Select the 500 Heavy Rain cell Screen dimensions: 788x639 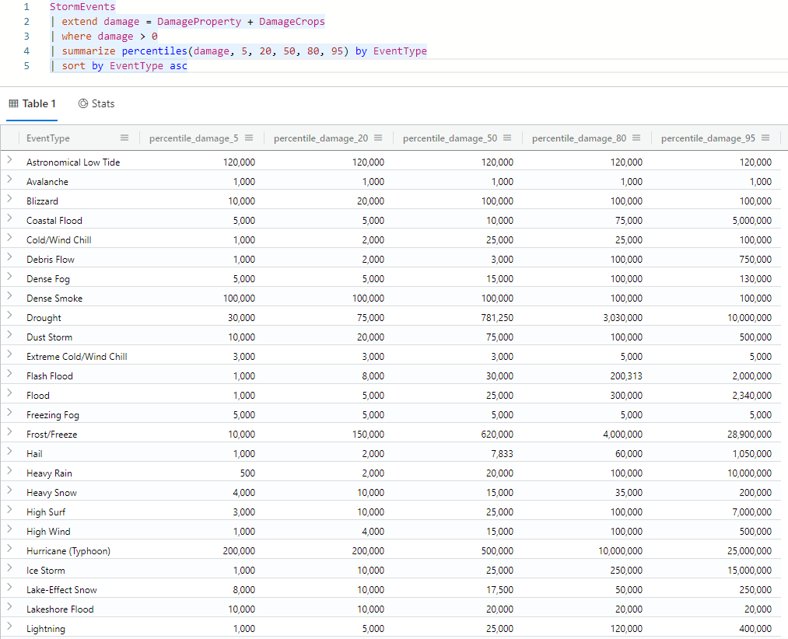[x=247, y=473]
